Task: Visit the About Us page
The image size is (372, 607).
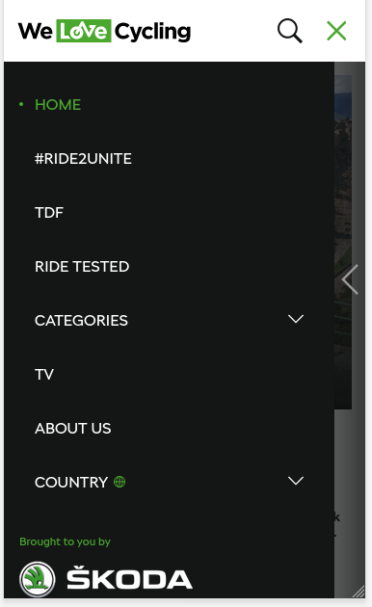Action: pos(73,428)
